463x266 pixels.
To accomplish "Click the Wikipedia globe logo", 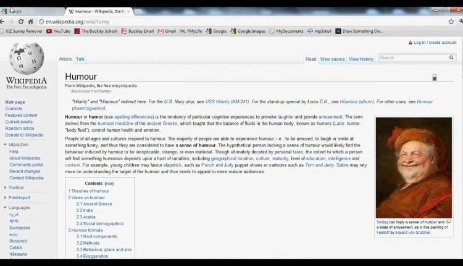I will pyautogui.click(x=27, y=58).
